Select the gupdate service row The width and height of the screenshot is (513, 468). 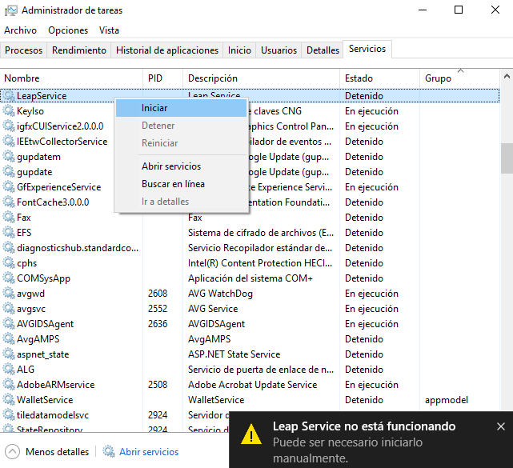pos(250,172)
